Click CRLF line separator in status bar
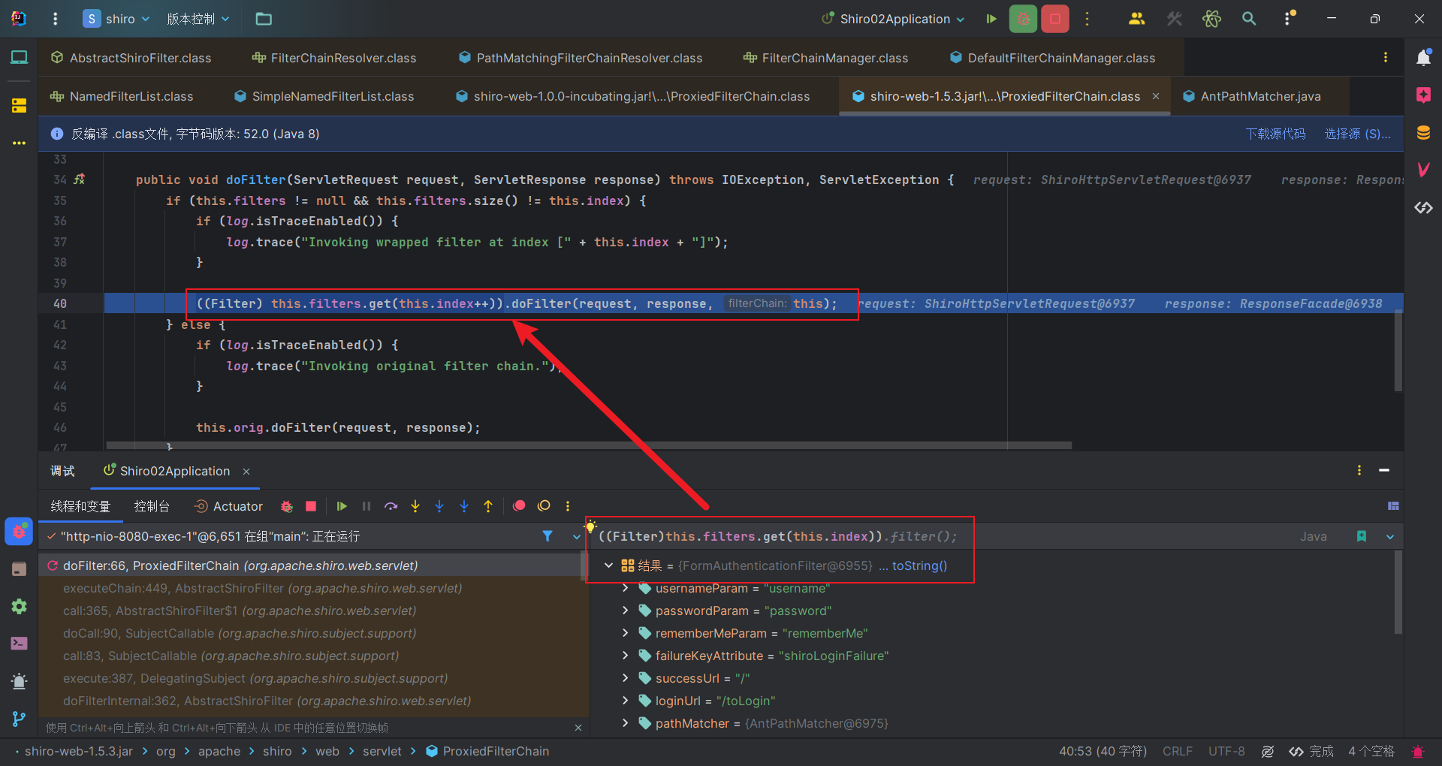This screenshot has height=766, width=1442. [1177, 751]
